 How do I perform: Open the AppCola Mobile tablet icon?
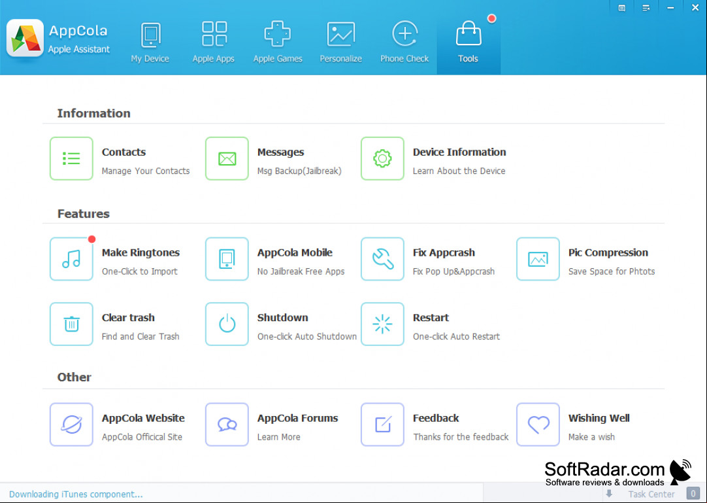point(227,259)
